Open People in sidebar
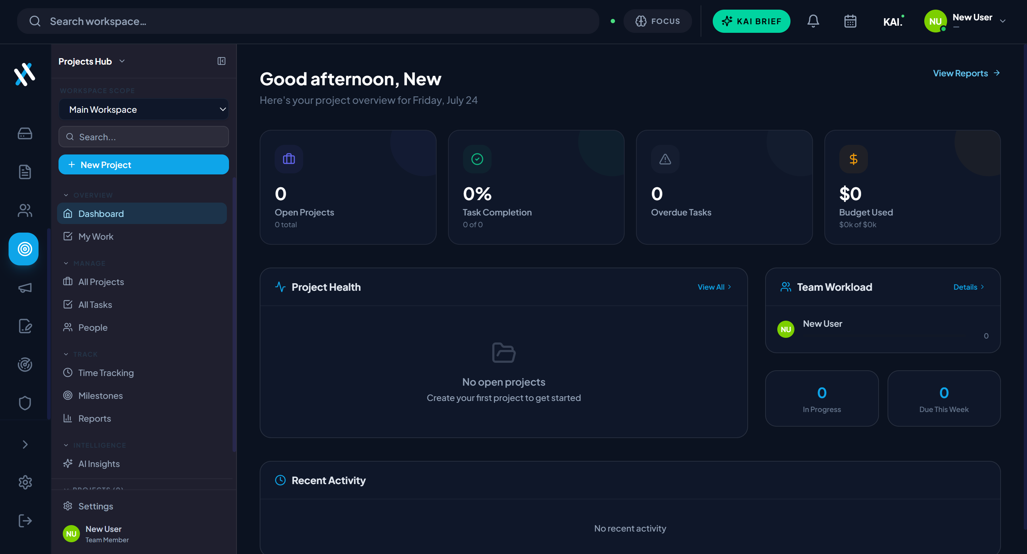 click(142, 327)
